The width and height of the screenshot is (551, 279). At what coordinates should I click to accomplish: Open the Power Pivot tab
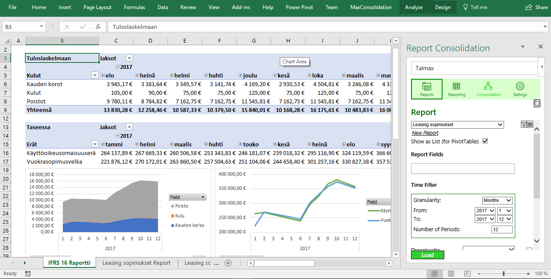[x=300, y=7]
